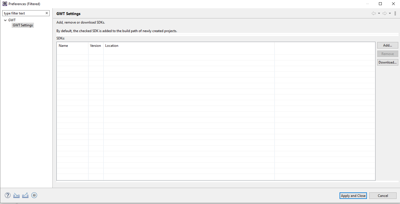Click the Download... button
The width and height of the screenshot is (400, 204).
pos(387,62)
